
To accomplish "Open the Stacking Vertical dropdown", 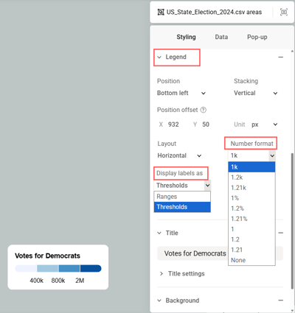I will 256,93.
